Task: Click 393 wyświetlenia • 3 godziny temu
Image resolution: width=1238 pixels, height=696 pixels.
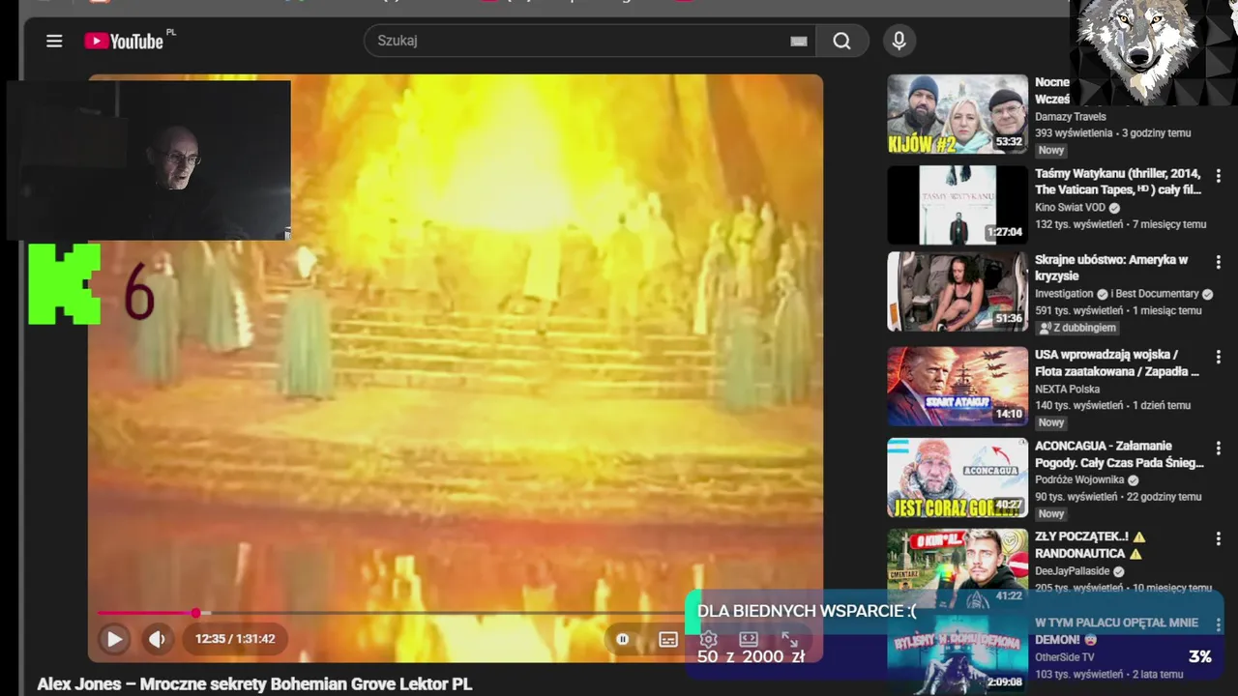Action: click(1112, 133)
